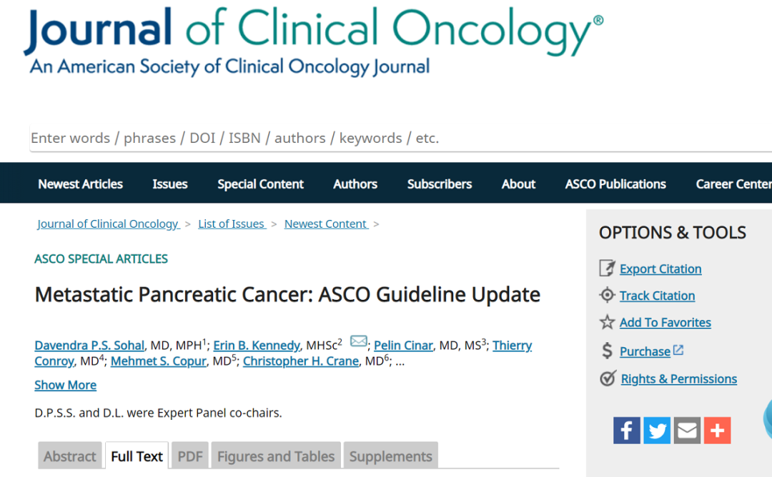
Task: Click the dollar sign Purchase icon
Action: point(607,351)
